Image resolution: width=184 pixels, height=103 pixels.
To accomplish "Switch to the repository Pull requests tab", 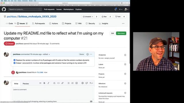I will (39, 23).
